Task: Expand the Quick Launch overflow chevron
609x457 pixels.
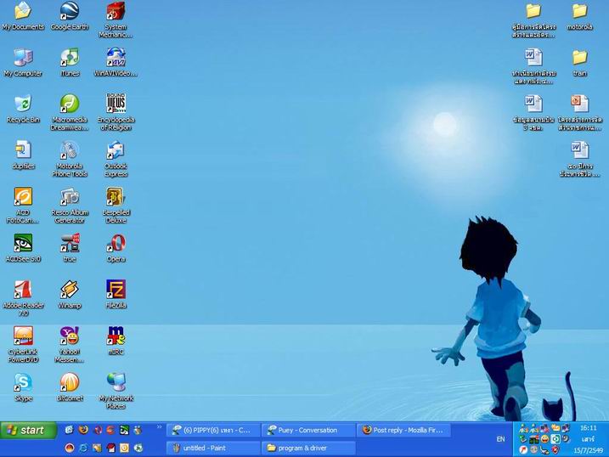Action: (x=159, y=427)
